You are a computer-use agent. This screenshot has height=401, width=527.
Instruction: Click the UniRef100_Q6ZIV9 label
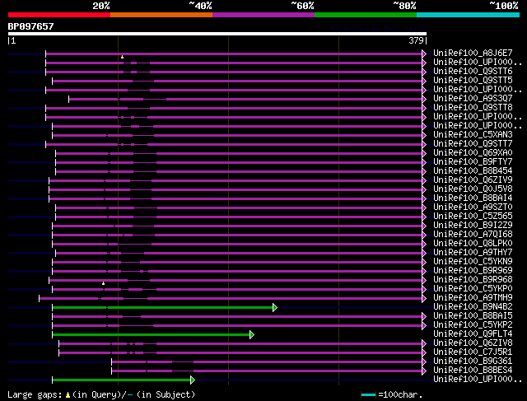coord(473,180)
